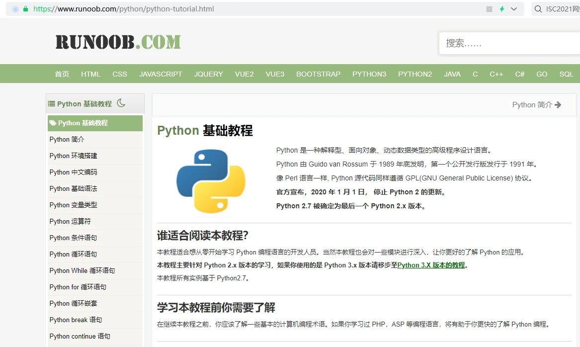Click the magnifier search icon at top right
580x347 pixels.
[538, 9]
